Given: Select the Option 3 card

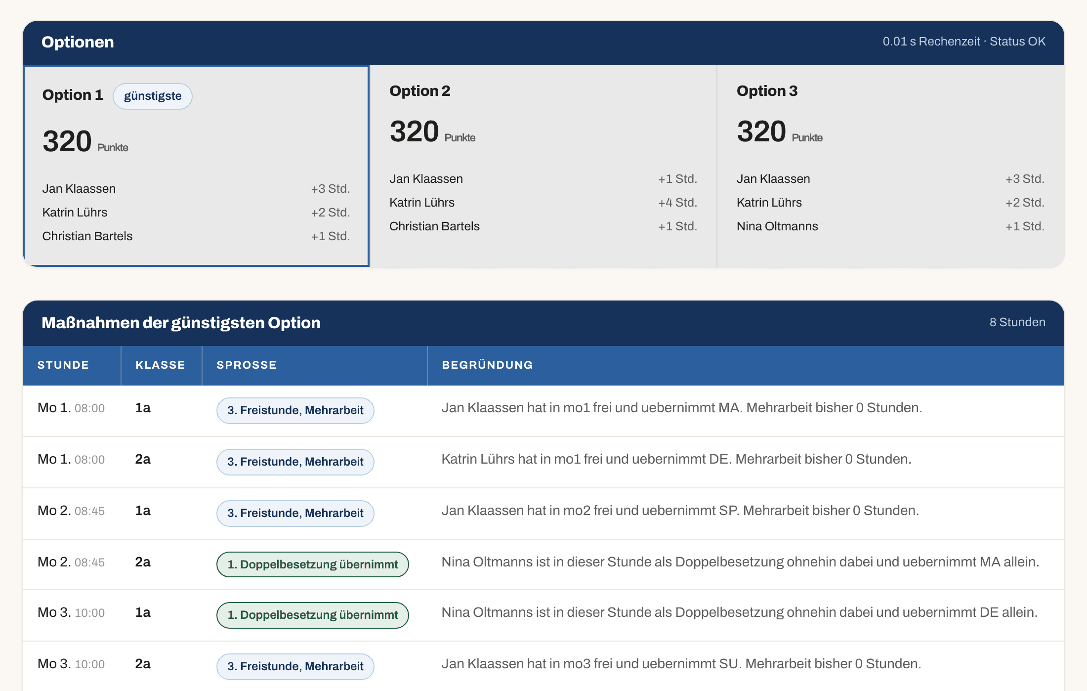Looking at the screenshot, I should coord(890,166).
